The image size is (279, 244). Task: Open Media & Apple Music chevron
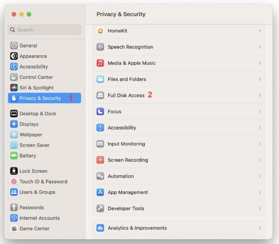coord(260,63)
